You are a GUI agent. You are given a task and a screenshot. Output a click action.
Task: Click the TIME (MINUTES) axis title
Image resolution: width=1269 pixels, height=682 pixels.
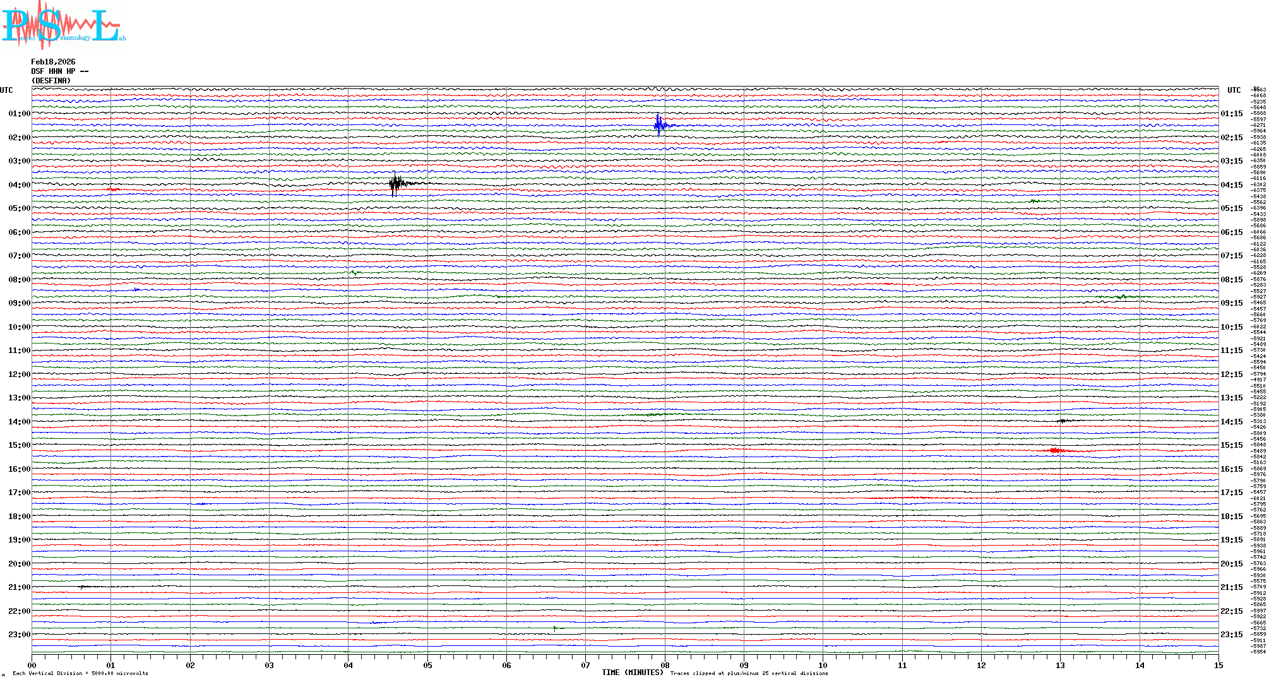(632, 673)
